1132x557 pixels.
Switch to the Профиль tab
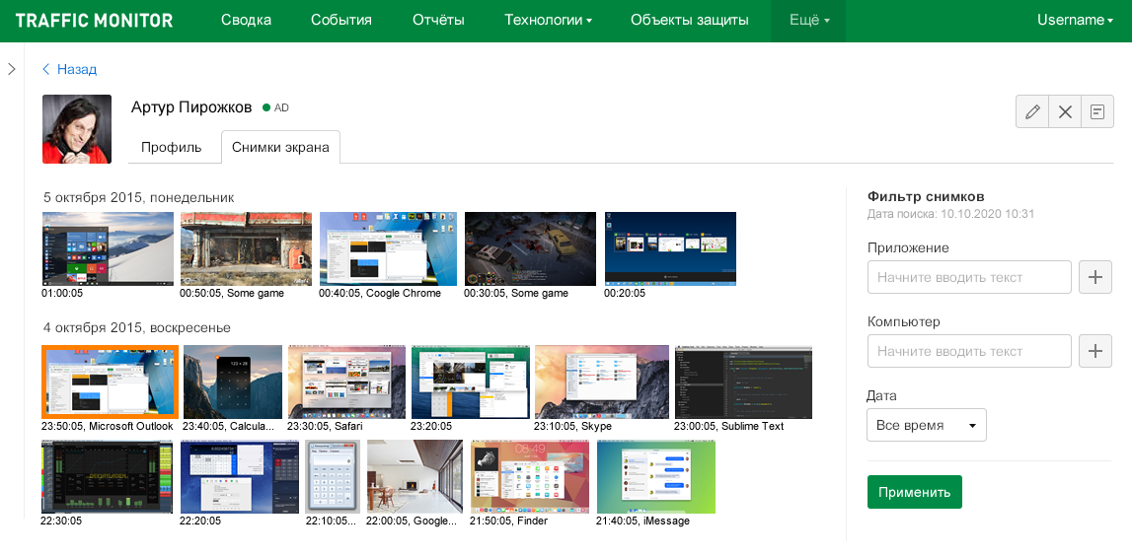tap(172, 147)
